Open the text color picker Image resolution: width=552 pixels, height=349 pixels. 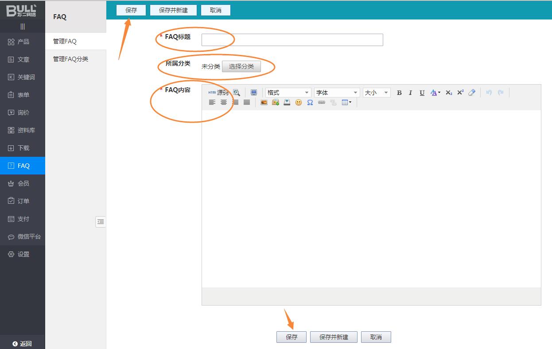(435, 93)
